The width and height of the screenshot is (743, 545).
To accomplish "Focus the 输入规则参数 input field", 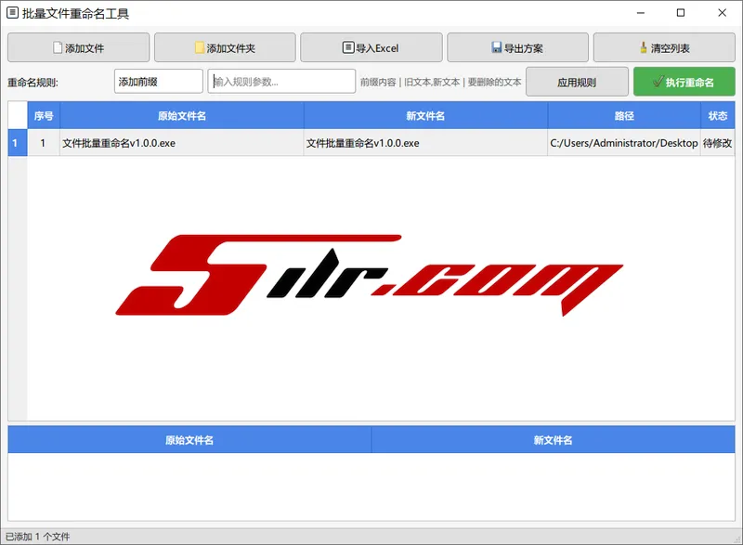I will click(x=281, y=82).
